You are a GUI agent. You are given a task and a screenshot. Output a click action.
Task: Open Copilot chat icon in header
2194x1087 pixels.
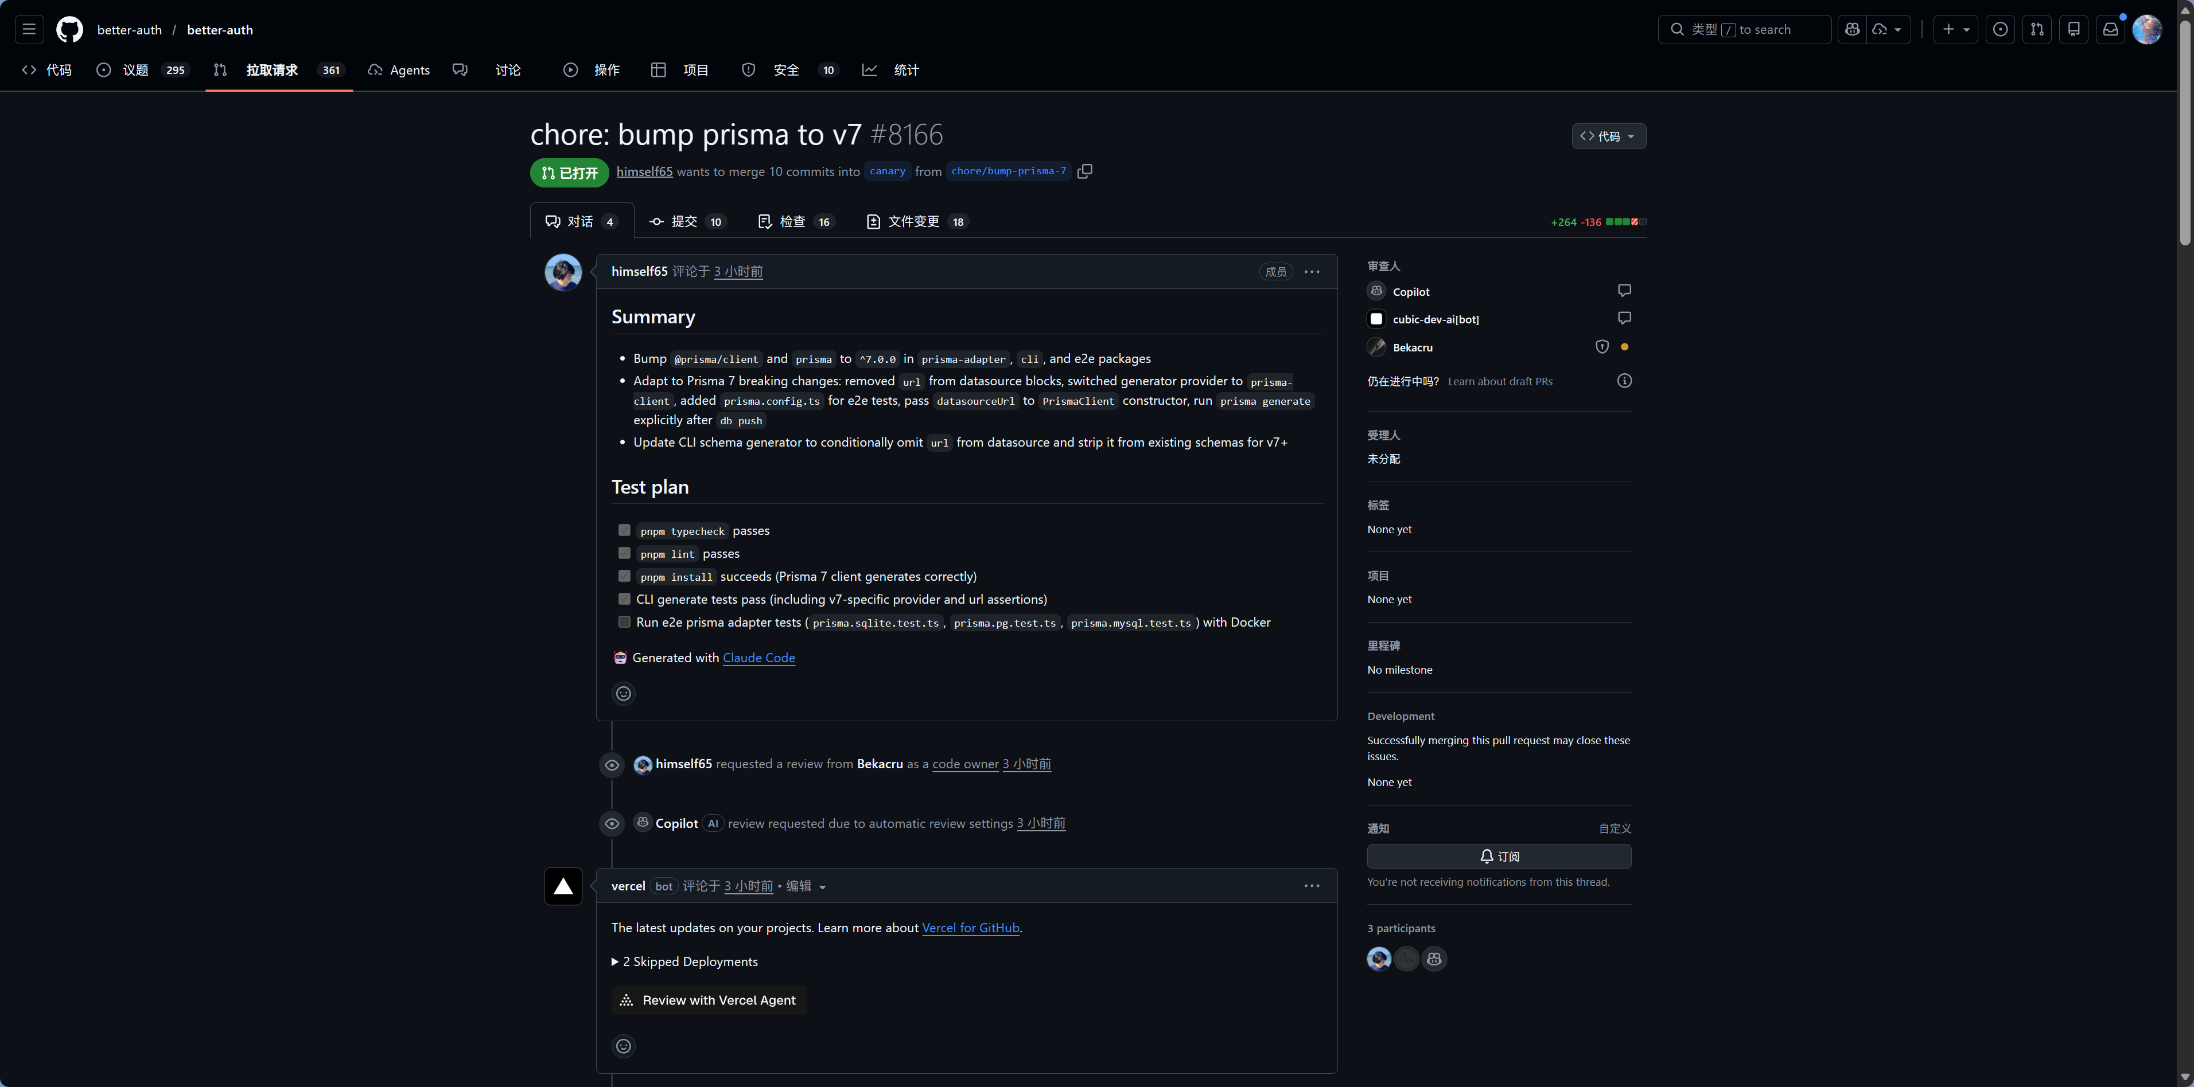click(x=1851, y=29)
